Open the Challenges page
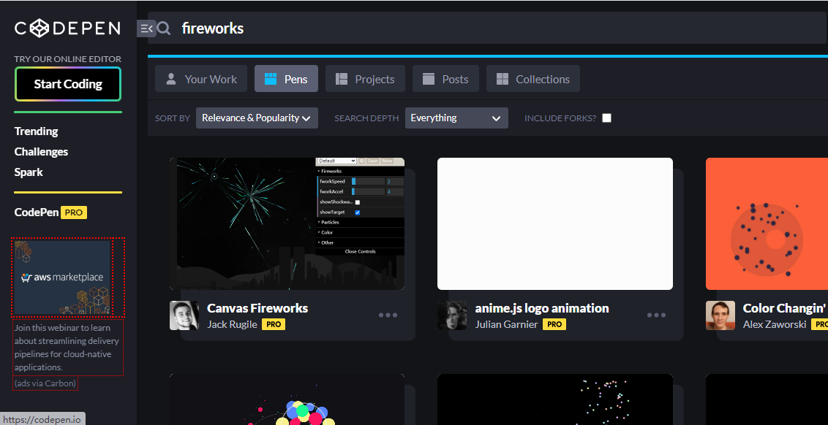Screen dimensions: 828x425 point(41,152)
